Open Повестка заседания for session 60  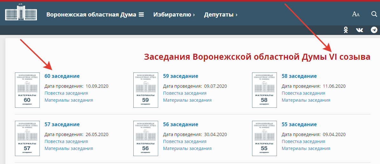tap(66, 93)
